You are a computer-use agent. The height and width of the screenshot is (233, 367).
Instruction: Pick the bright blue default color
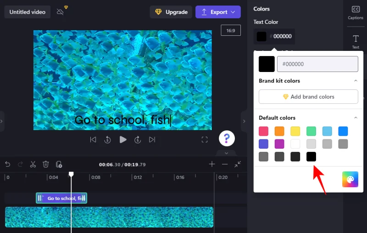click(343, 131)
